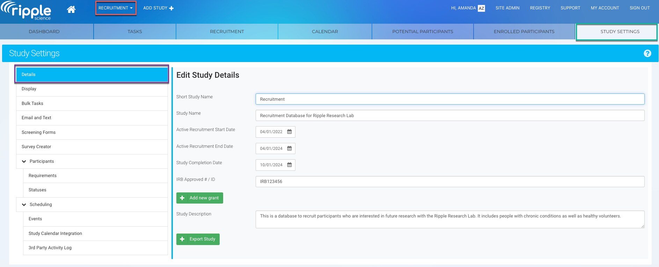Screen dimensions: 659x267
Task: Click the Export Study button
Action: pos(198,239)
